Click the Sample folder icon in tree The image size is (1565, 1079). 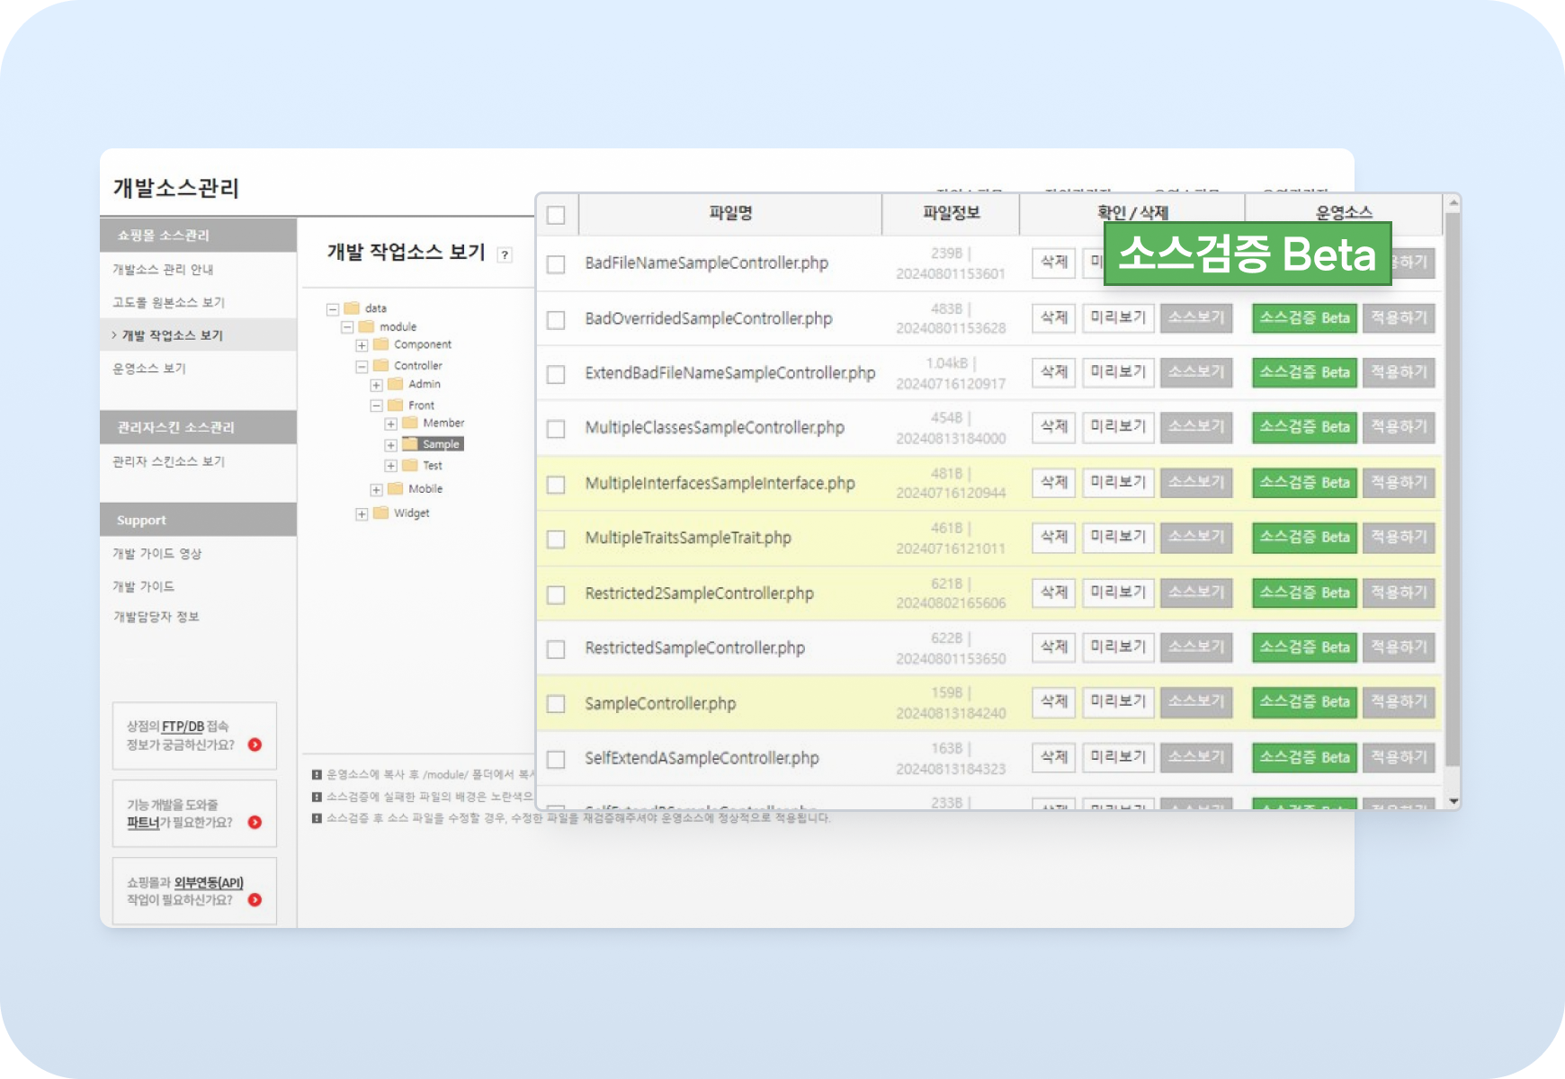coord(410,444)
